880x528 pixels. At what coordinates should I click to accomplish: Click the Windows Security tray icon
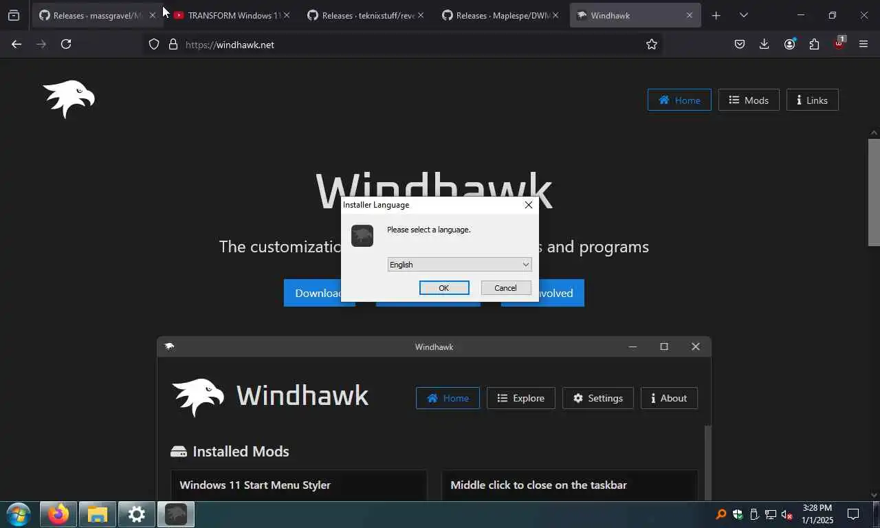738,514
